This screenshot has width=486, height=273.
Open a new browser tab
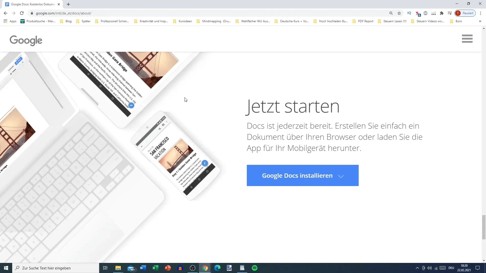point(68,4)
